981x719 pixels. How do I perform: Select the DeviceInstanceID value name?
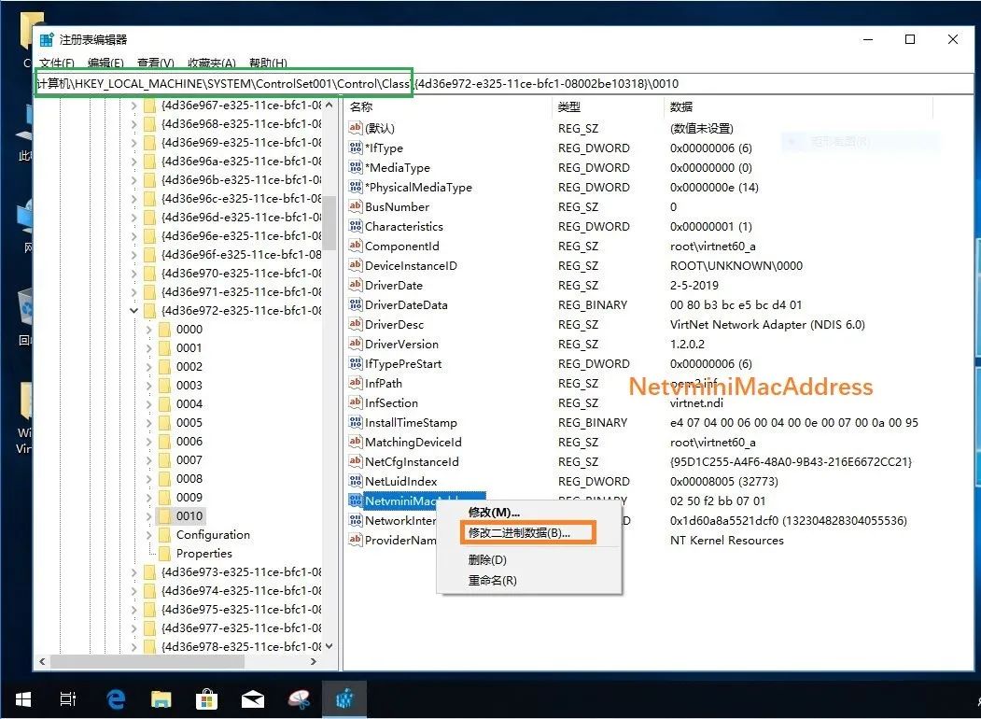click(411, 266)
